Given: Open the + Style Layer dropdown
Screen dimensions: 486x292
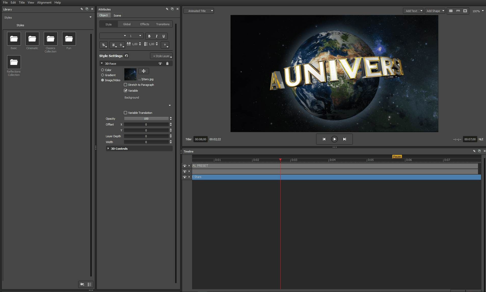Looking at the screenshot, I should click(x=161, y=56).
